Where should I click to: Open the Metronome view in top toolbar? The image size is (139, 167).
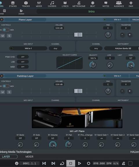[79, 4]
